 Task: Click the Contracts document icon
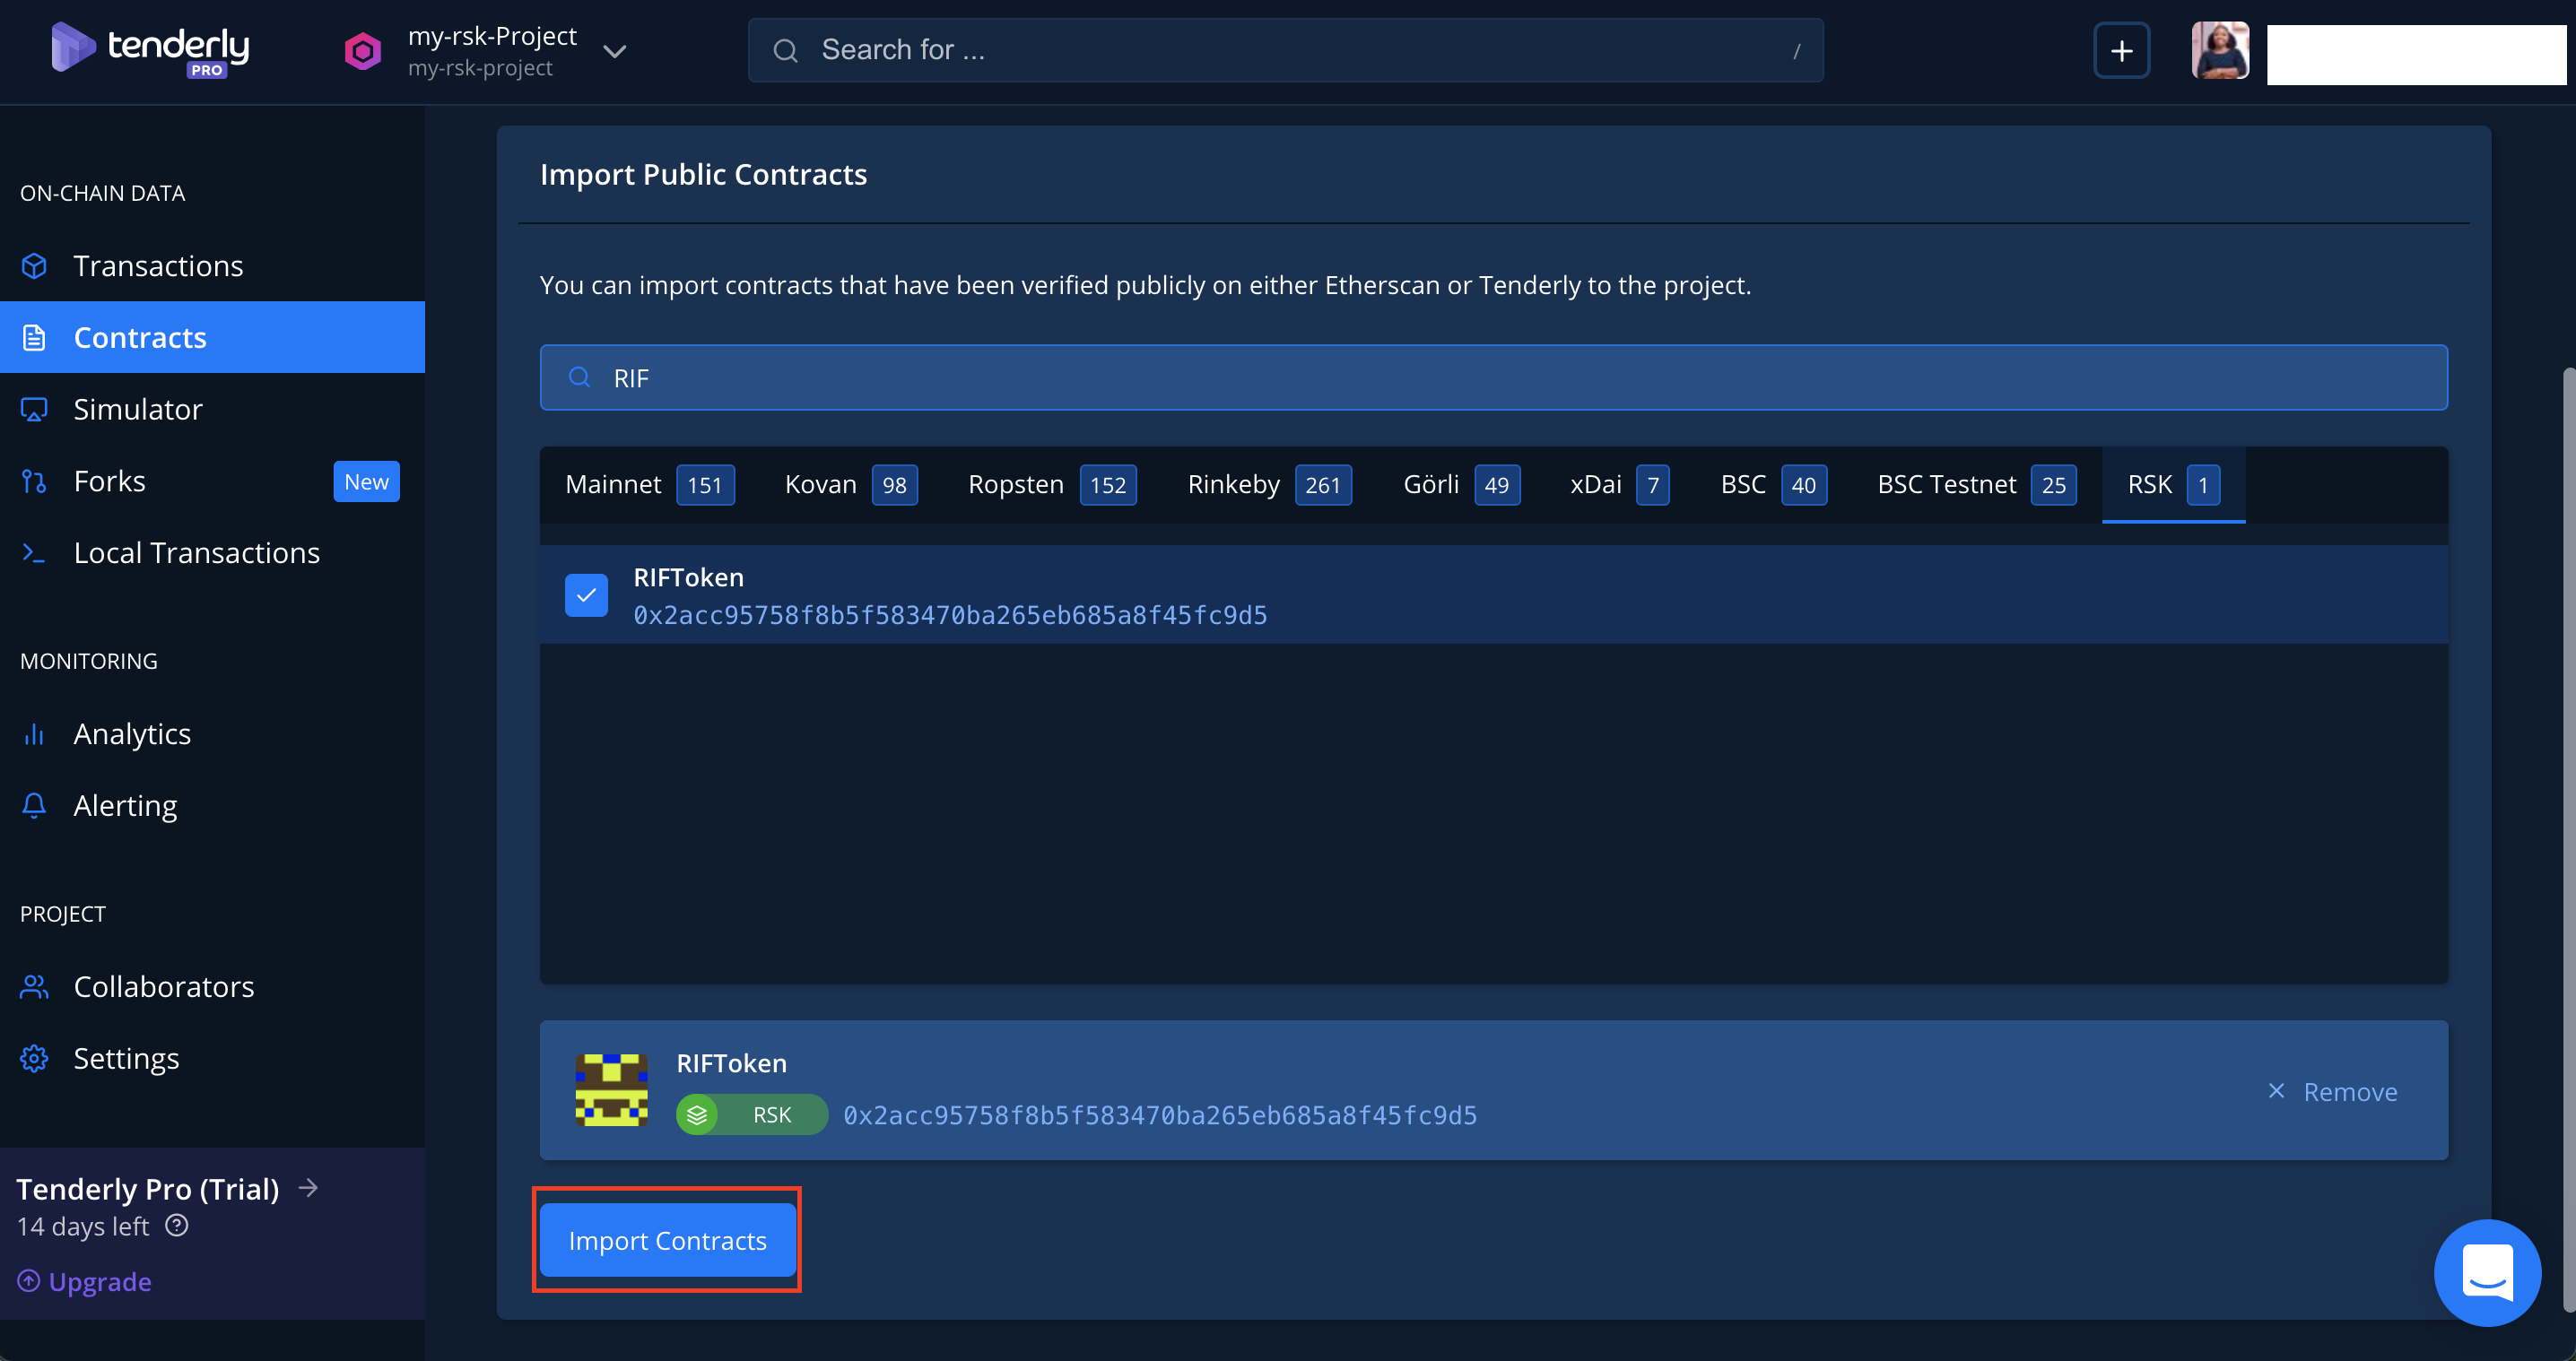34,338
